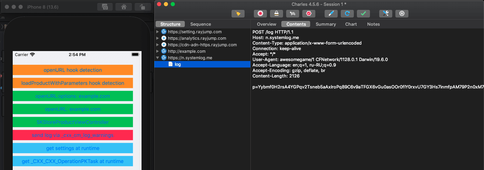Take simulator screenshot with camera icon
Image resolution: width=484 pixels, height=170 pixels.
[x=105, y=7]
